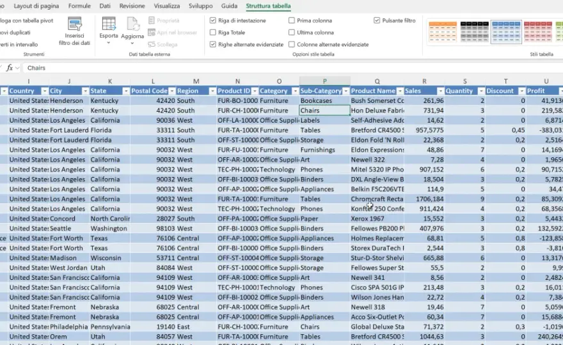Viewport: 563px width, 345px height.
Task: Click the formula bar containing Chairs
Action: click(292, 68)
